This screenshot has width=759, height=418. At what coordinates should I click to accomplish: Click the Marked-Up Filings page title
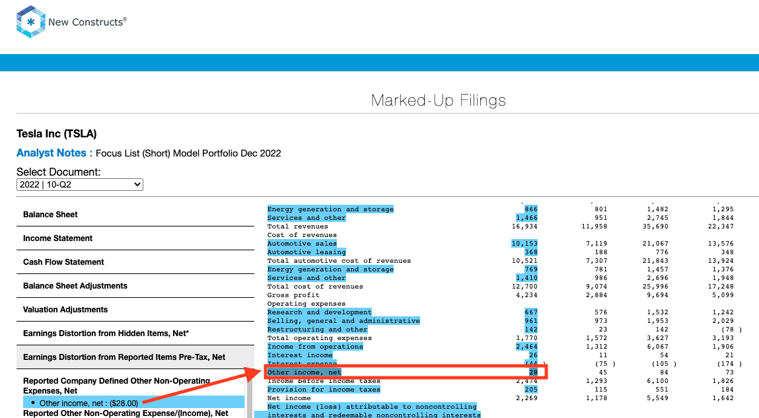pos(439,100)
